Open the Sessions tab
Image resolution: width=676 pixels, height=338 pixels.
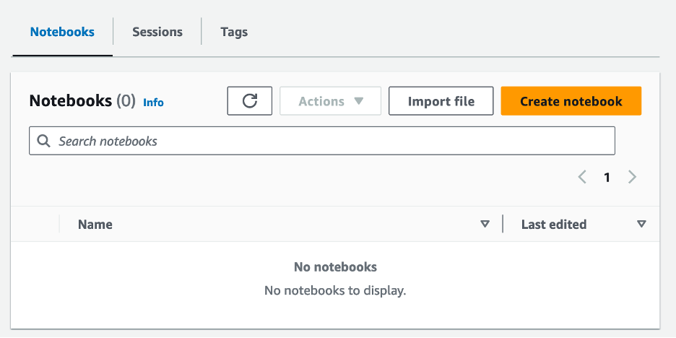tap(157, 32)
